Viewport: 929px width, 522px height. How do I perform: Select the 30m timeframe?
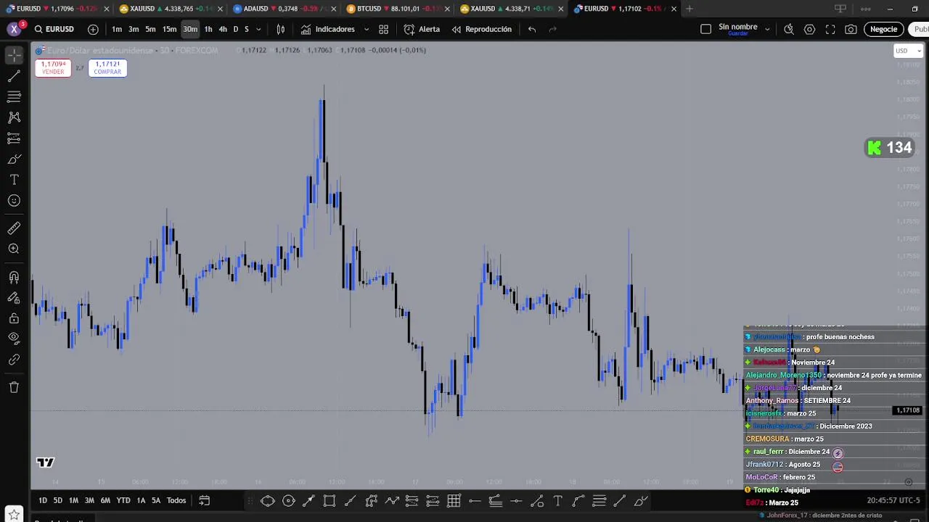point(190,29)
